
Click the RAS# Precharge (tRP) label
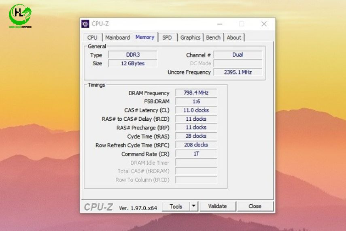143,128
